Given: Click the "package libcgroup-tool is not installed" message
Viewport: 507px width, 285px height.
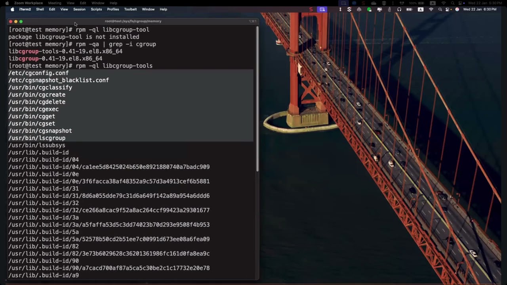Looking at the screenshot, I should [x=74, y=37].
